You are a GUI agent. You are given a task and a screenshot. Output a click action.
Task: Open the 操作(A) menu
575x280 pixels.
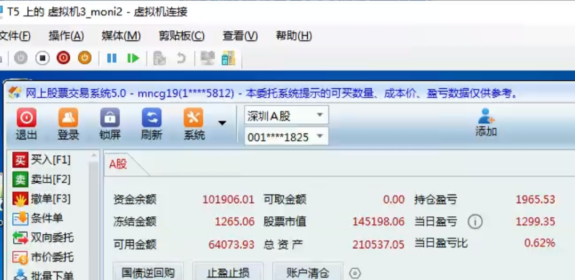point(67,36)
